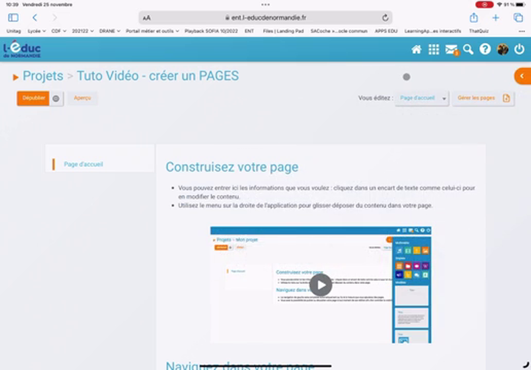Toggle the Dépublier publish switch
This screenshot has width=531, height=370.
click(x=33, y=98)
